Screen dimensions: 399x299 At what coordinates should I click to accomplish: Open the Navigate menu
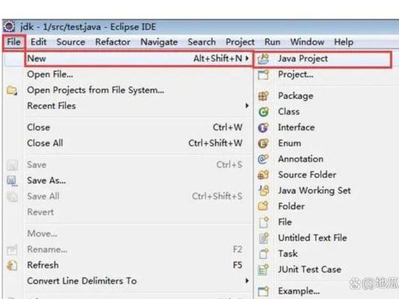159,42
